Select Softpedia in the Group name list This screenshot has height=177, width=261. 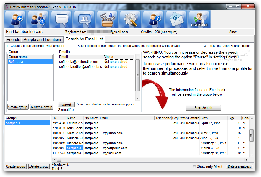(x=30, y=62)
